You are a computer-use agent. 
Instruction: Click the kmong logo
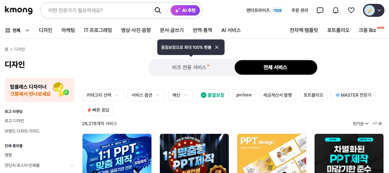click(x=19, y=10)
